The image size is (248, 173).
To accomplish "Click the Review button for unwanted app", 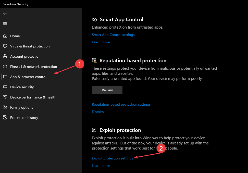I will click(107, 90).
